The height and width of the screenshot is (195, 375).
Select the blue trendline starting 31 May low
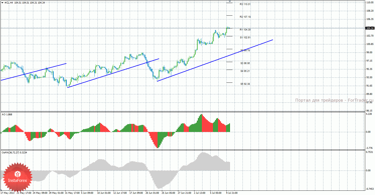(113, 73)
